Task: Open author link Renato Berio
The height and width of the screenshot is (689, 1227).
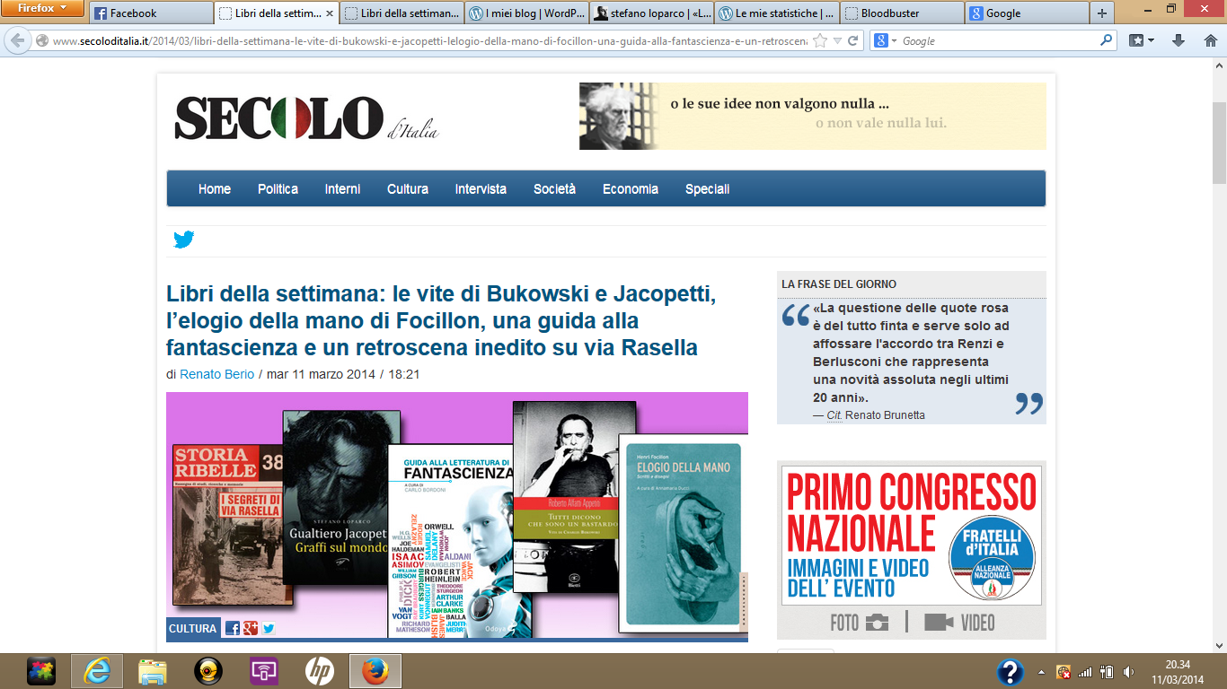Action: point(216,374)
